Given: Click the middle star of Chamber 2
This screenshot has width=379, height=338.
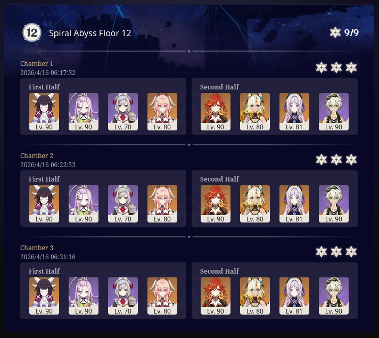Looking at the screenshot, I should coord(336,160).
